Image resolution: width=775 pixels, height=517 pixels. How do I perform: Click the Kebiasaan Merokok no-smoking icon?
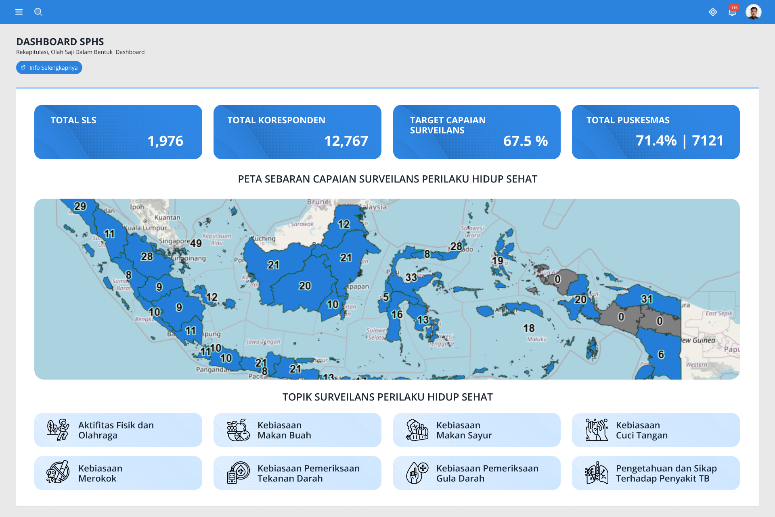click(58, 472)
